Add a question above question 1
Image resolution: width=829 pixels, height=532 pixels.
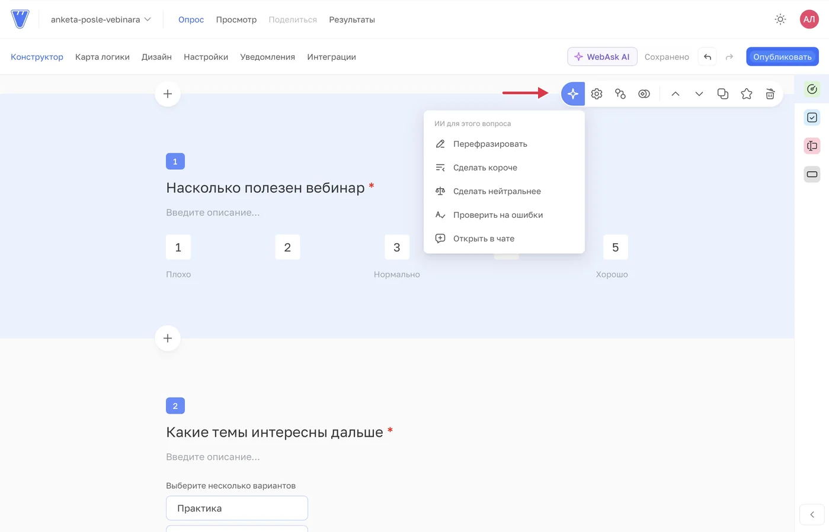point(168,93)
